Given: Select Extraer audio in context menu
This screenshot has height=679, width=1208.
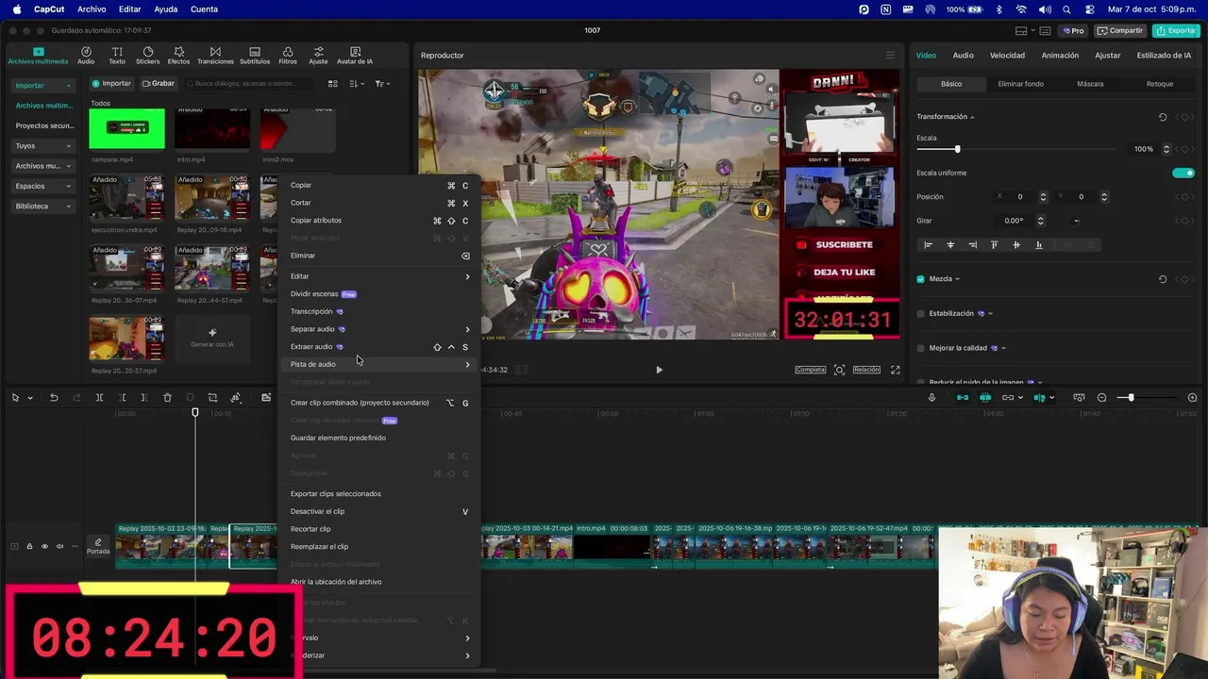Looking at the screenshot, I should [379, 347].
